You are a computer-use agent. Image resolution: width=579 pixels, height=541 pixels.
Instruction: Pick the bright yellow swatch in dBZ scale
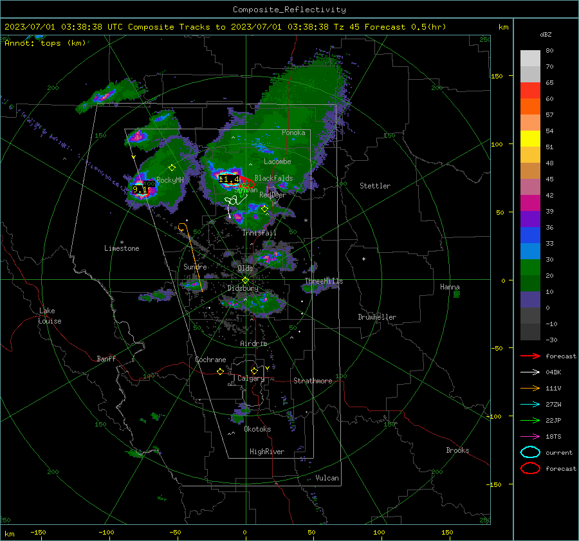tap(530, 139)
